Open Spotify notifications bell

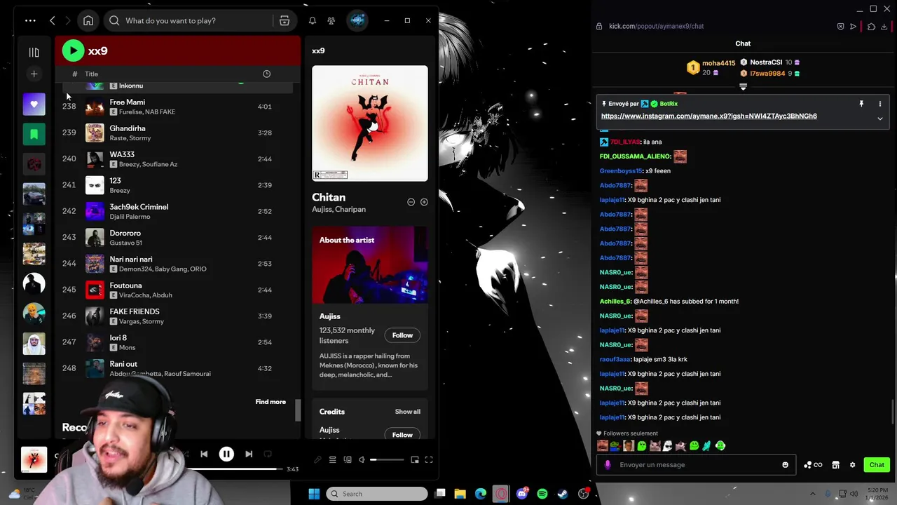(313, 20)
